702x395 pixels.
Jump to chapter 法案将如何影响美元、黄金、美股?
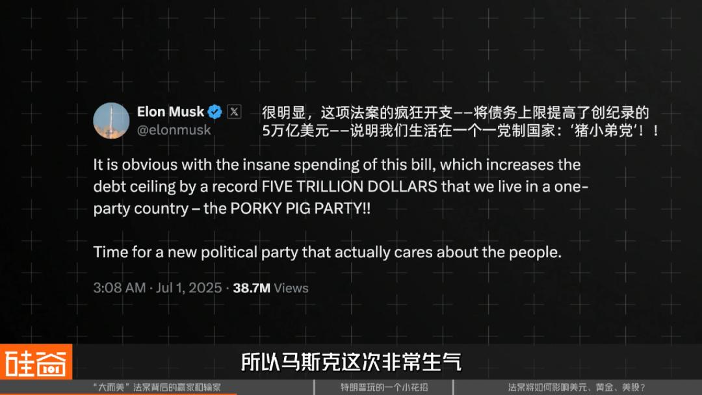click(x=577, y=387)
